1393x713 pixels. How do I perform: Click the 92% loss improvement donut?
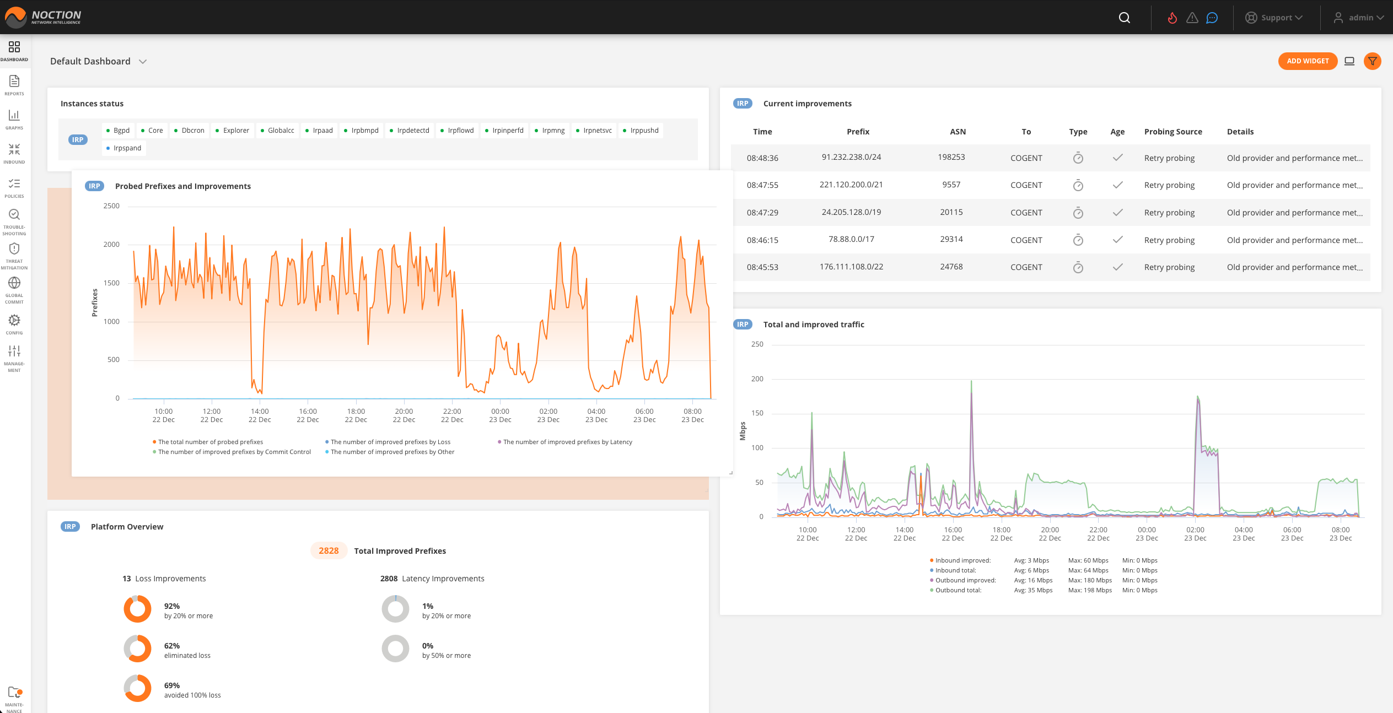[137, 609]
